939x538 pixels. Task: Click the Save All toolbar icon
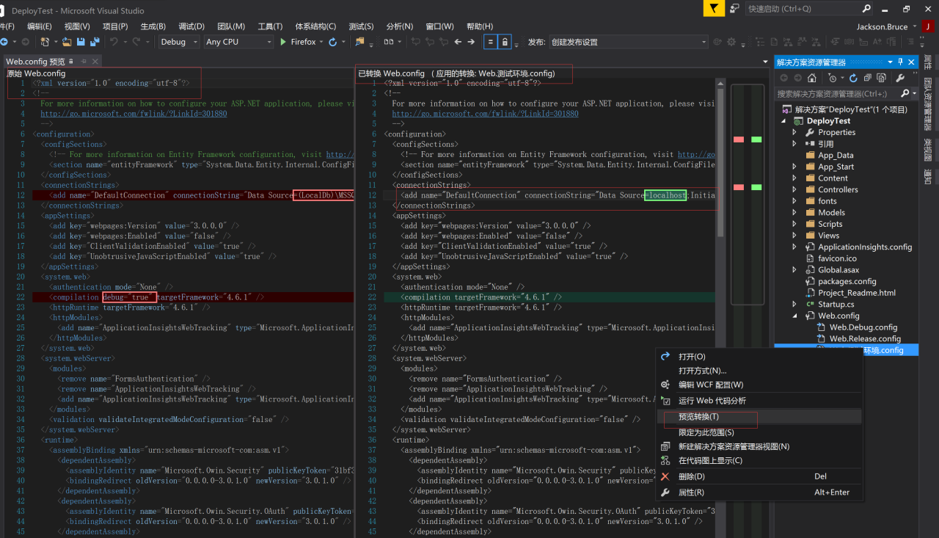click(x=94, y=42)
